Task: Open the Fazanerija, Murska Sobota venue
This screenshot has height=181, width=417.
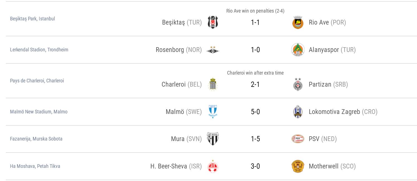Action: coord(36,139)
